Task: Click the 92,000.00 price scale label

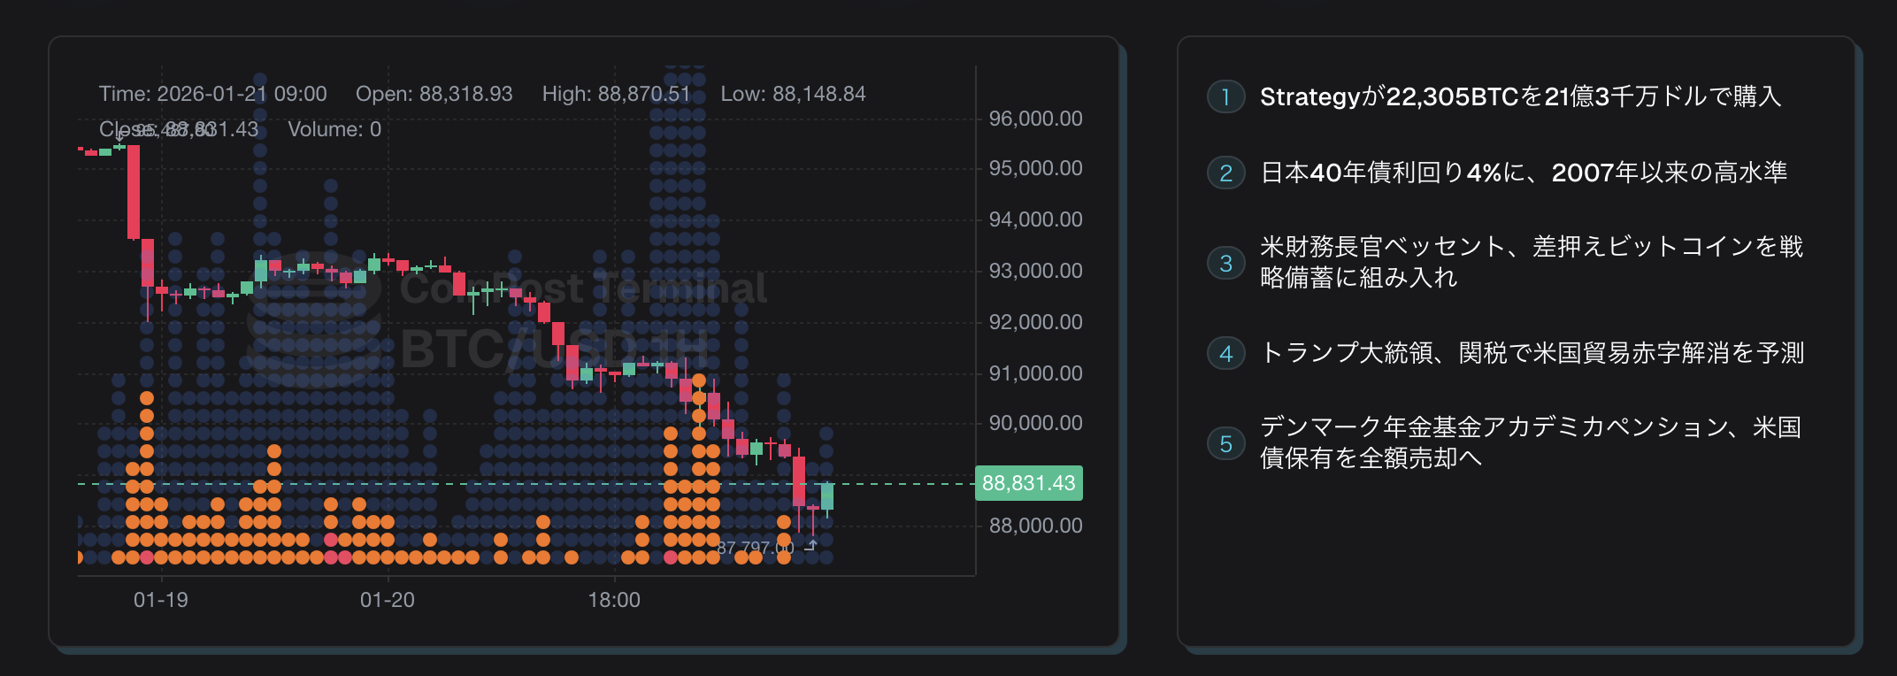Action: click(1035, 322)
